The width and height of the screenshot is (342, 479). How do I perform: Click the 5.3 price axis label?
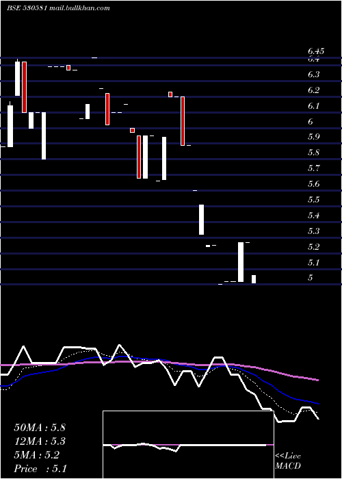[313, 231]
